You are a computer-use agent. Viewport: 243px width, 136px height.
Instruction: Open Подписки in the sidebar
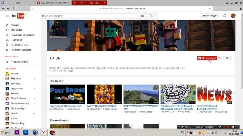coord(16,40)
